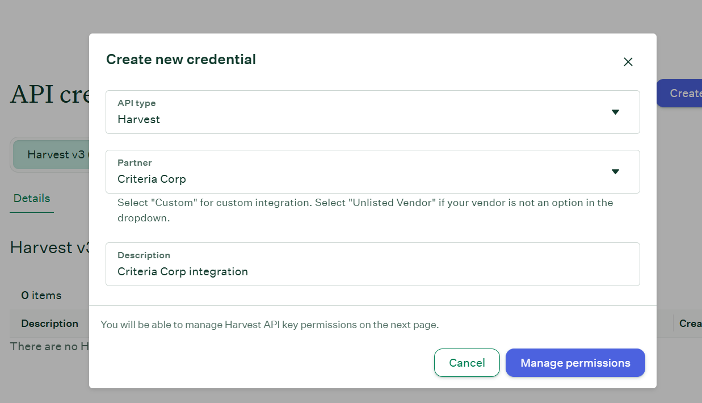Image resolution: width=702 pixels, height=403 pixels.
Task: Select the Harvest v3 tab pill
Action: tap(54, 154)
